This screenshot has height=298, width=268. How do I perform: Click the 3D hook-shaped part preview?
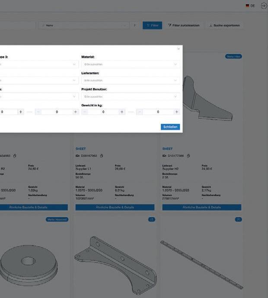207,98
